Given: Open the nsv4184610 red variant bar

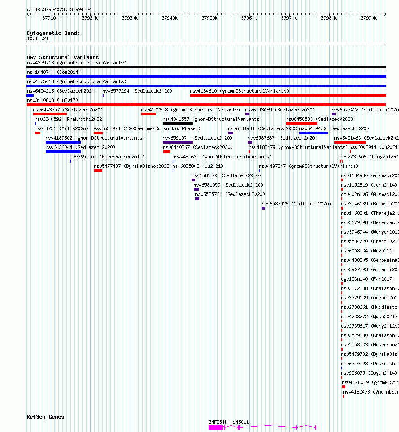Looking at the screenshot, I should pyautogui.click(x=288, y=95).
